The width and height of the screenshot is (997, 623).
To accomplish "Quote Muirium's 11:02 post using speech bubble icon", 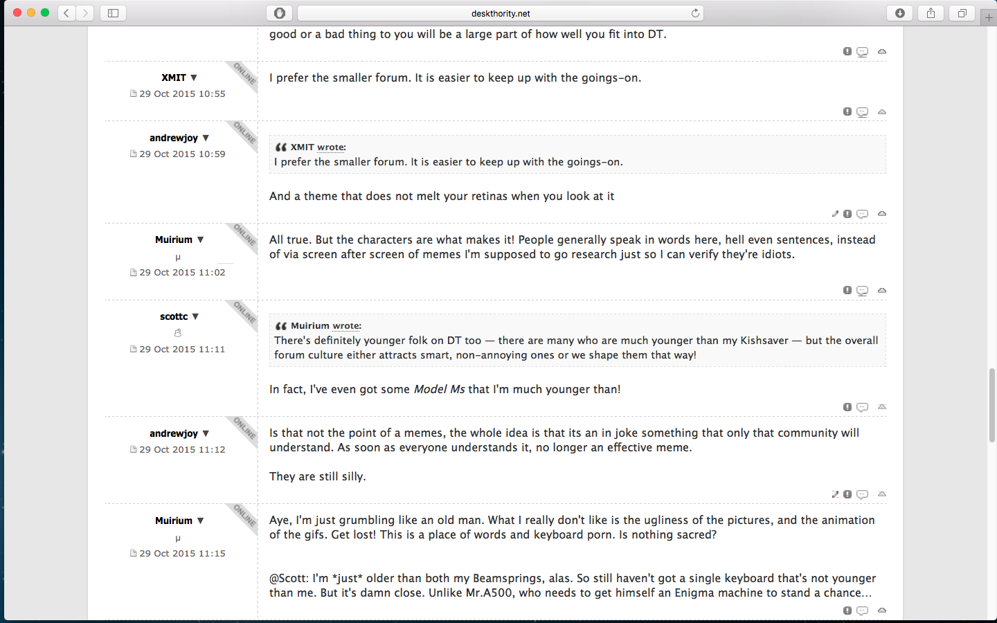I will [862, 291].
